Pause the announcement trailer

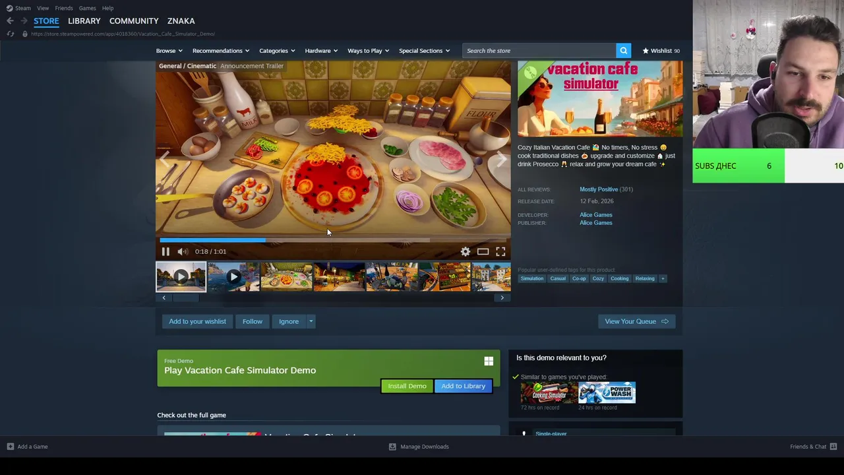pyautogui.click(x=166, y=251)
